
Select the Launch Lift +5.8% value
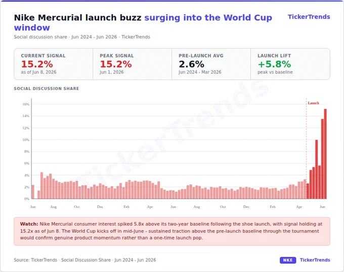(x=274, y=64)
